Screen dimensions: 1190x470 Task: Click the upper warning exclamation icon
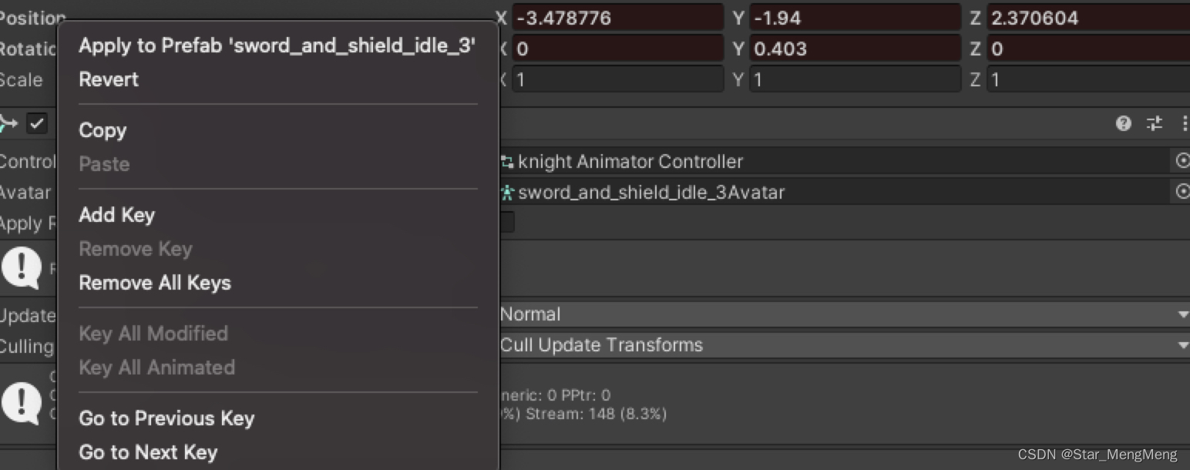pyautogui.click(x=21, y=267)
